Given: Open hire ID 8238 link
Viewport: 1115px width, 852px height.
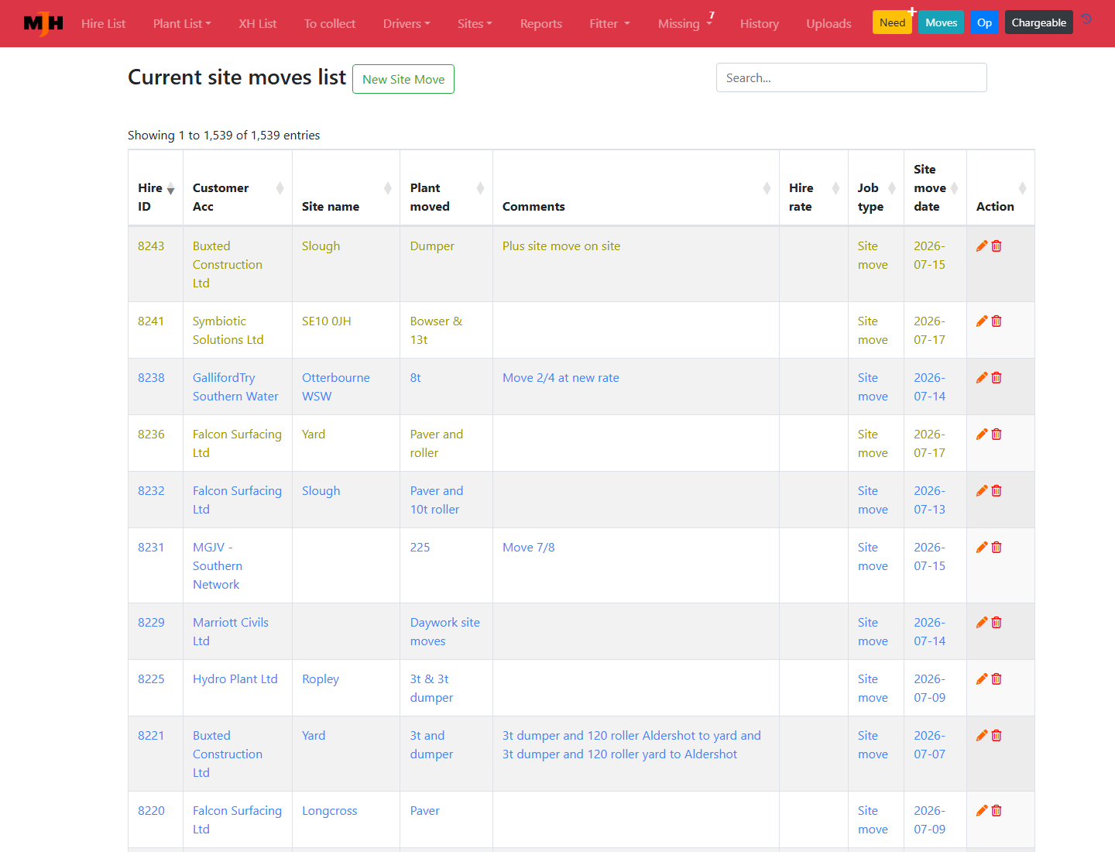Looking at the screenshot, I should pyautogui.click(x=151, y=377).
